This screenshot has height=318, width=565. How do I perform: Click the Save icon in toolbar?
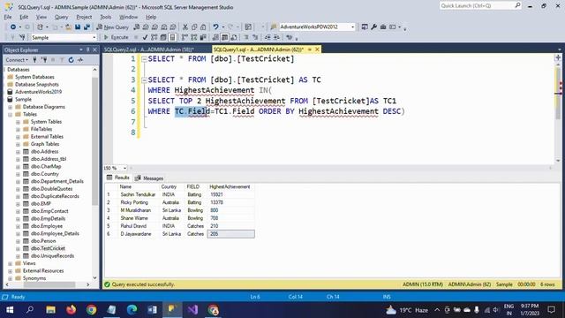(x=78, y=27)
